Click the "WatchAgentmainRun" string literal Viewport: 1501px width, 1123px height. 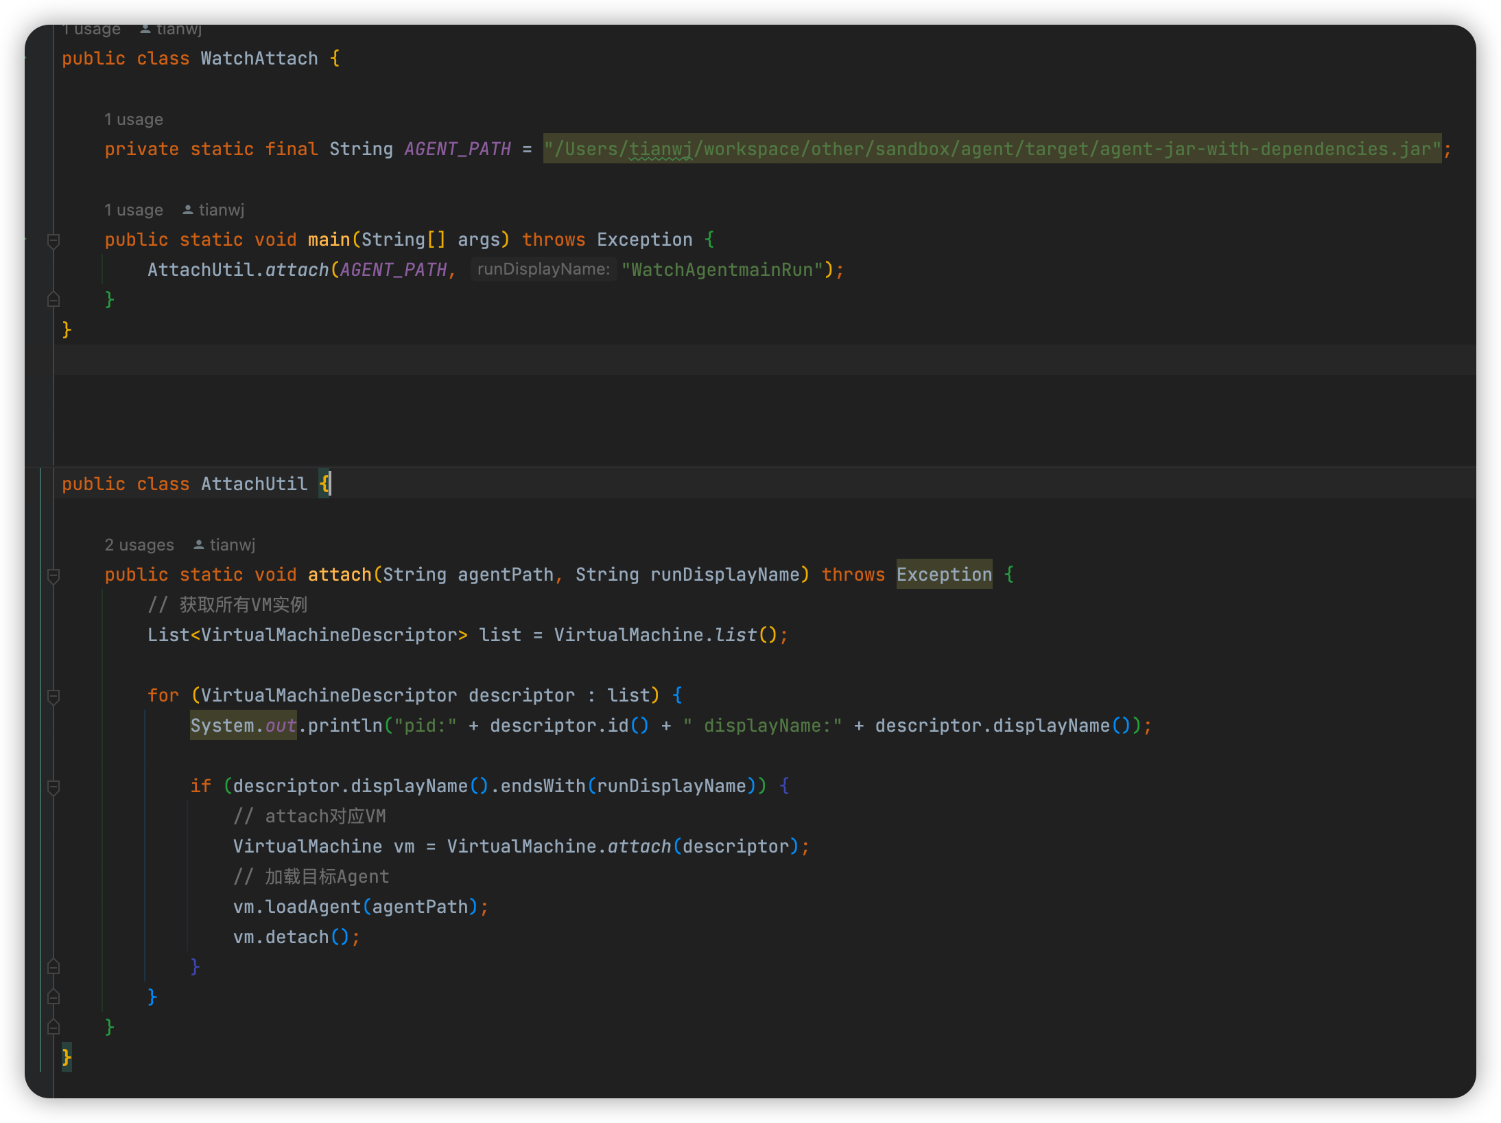[722, 270]
